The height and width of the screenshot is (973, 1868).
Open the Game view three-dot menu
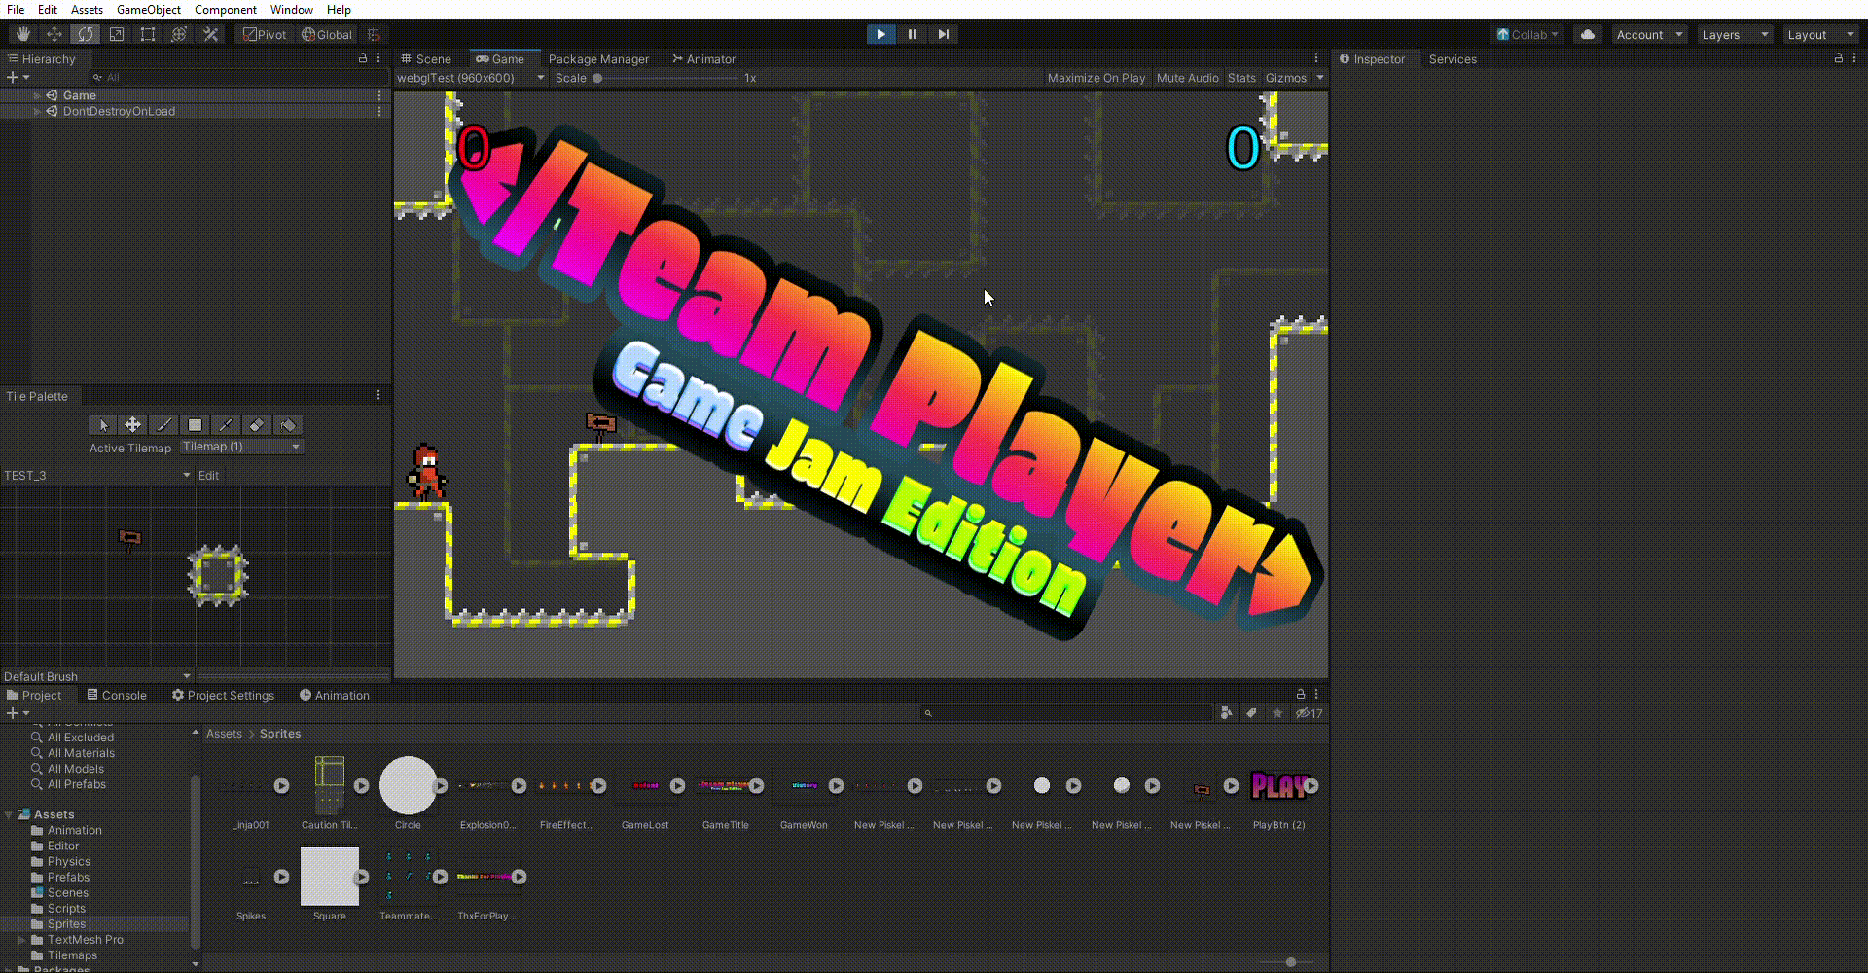click(x=1316, y=58)
